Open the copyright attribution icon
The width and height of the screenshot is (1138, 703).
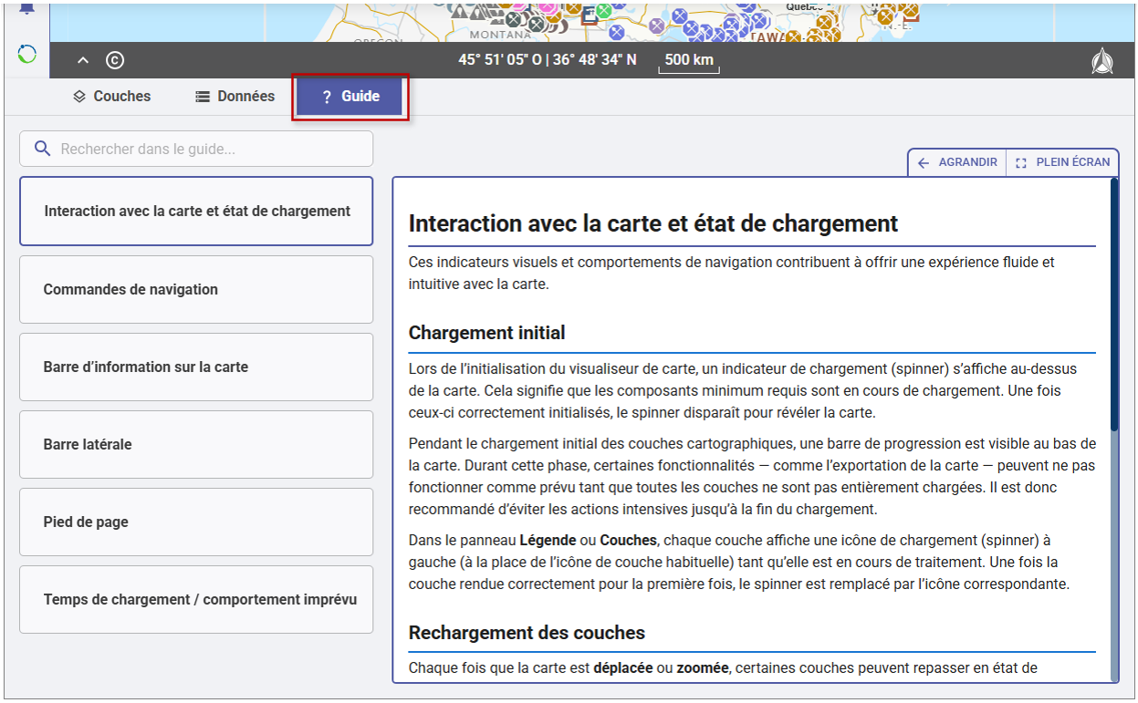pyautogui.click(x=115, y=60)
